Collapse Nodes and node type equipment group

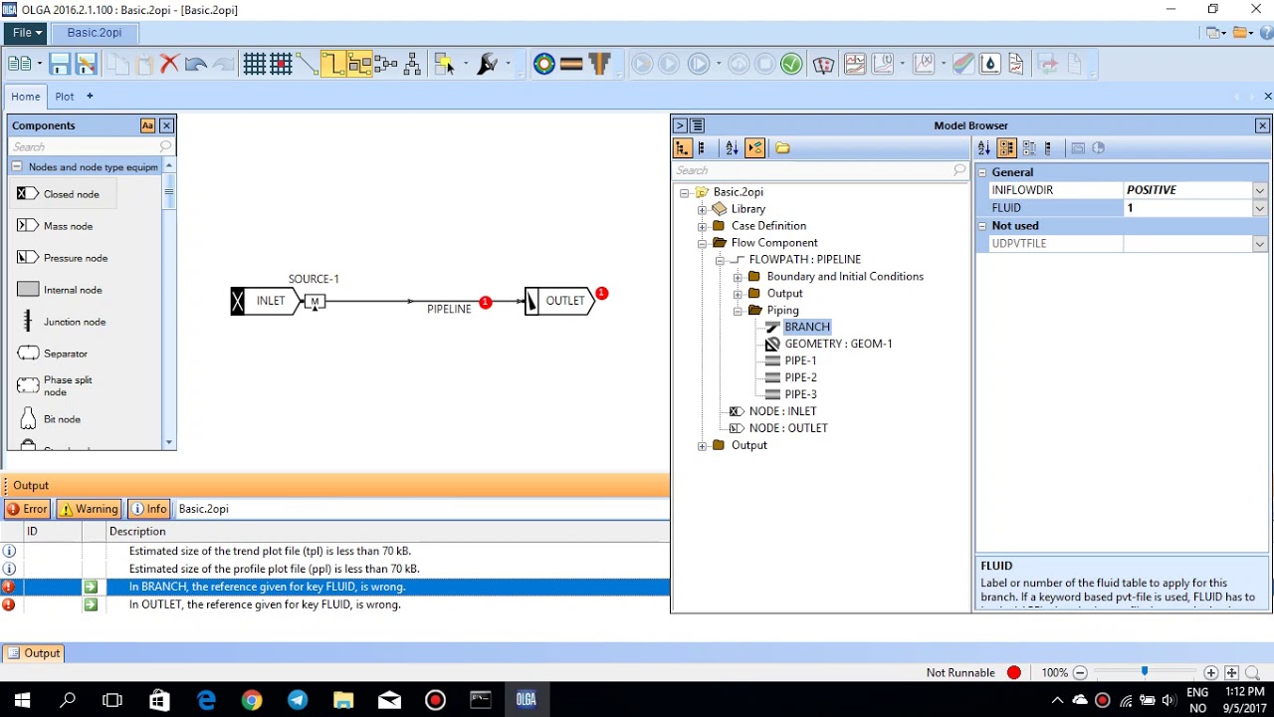pyautogui.click(x=17, y=167)
